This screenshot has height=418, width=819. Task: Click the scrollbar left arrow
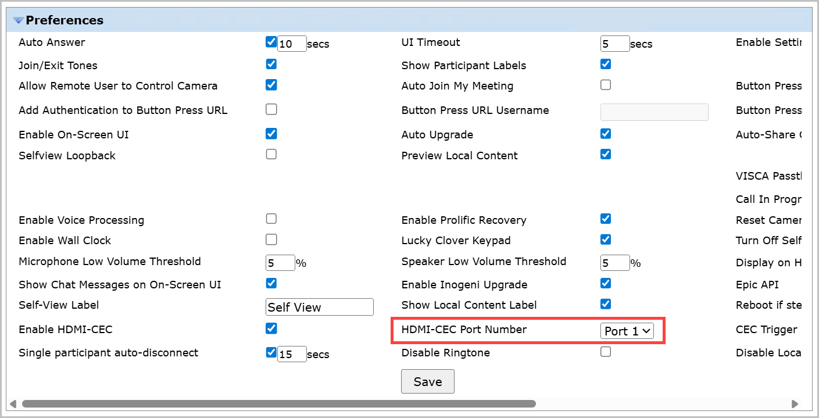(14, 403)
